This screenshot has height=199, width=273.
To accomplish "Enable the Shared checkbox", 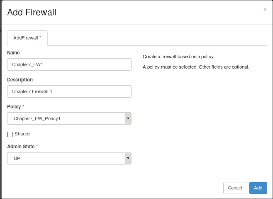I will 10,134.
